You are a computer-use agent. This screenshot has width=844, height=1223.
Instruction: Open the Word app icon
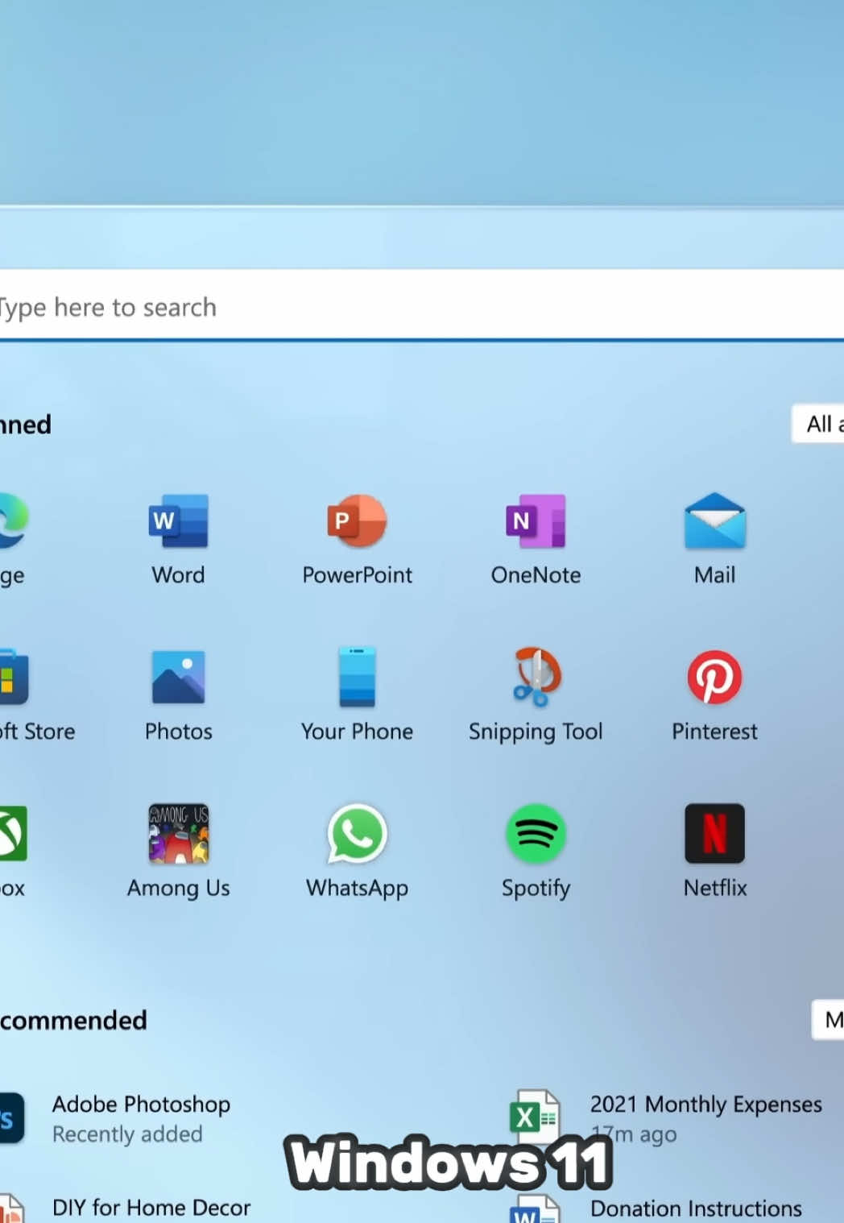(x=178, y=521)
